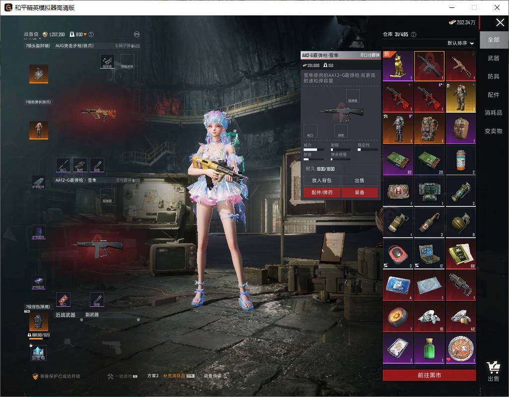Click the round swap icon above AUG panel
Screen dimensions: 509x397
136,34
